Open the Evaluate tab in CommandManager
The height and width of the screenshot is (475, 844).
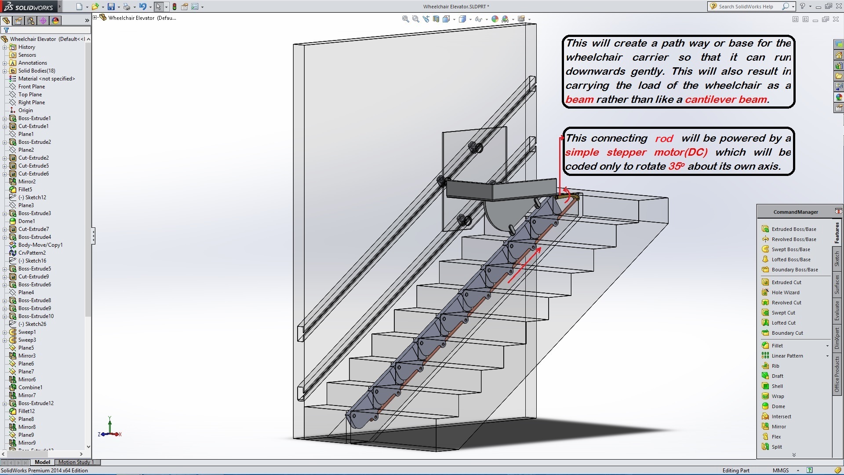tap(837, 311)
